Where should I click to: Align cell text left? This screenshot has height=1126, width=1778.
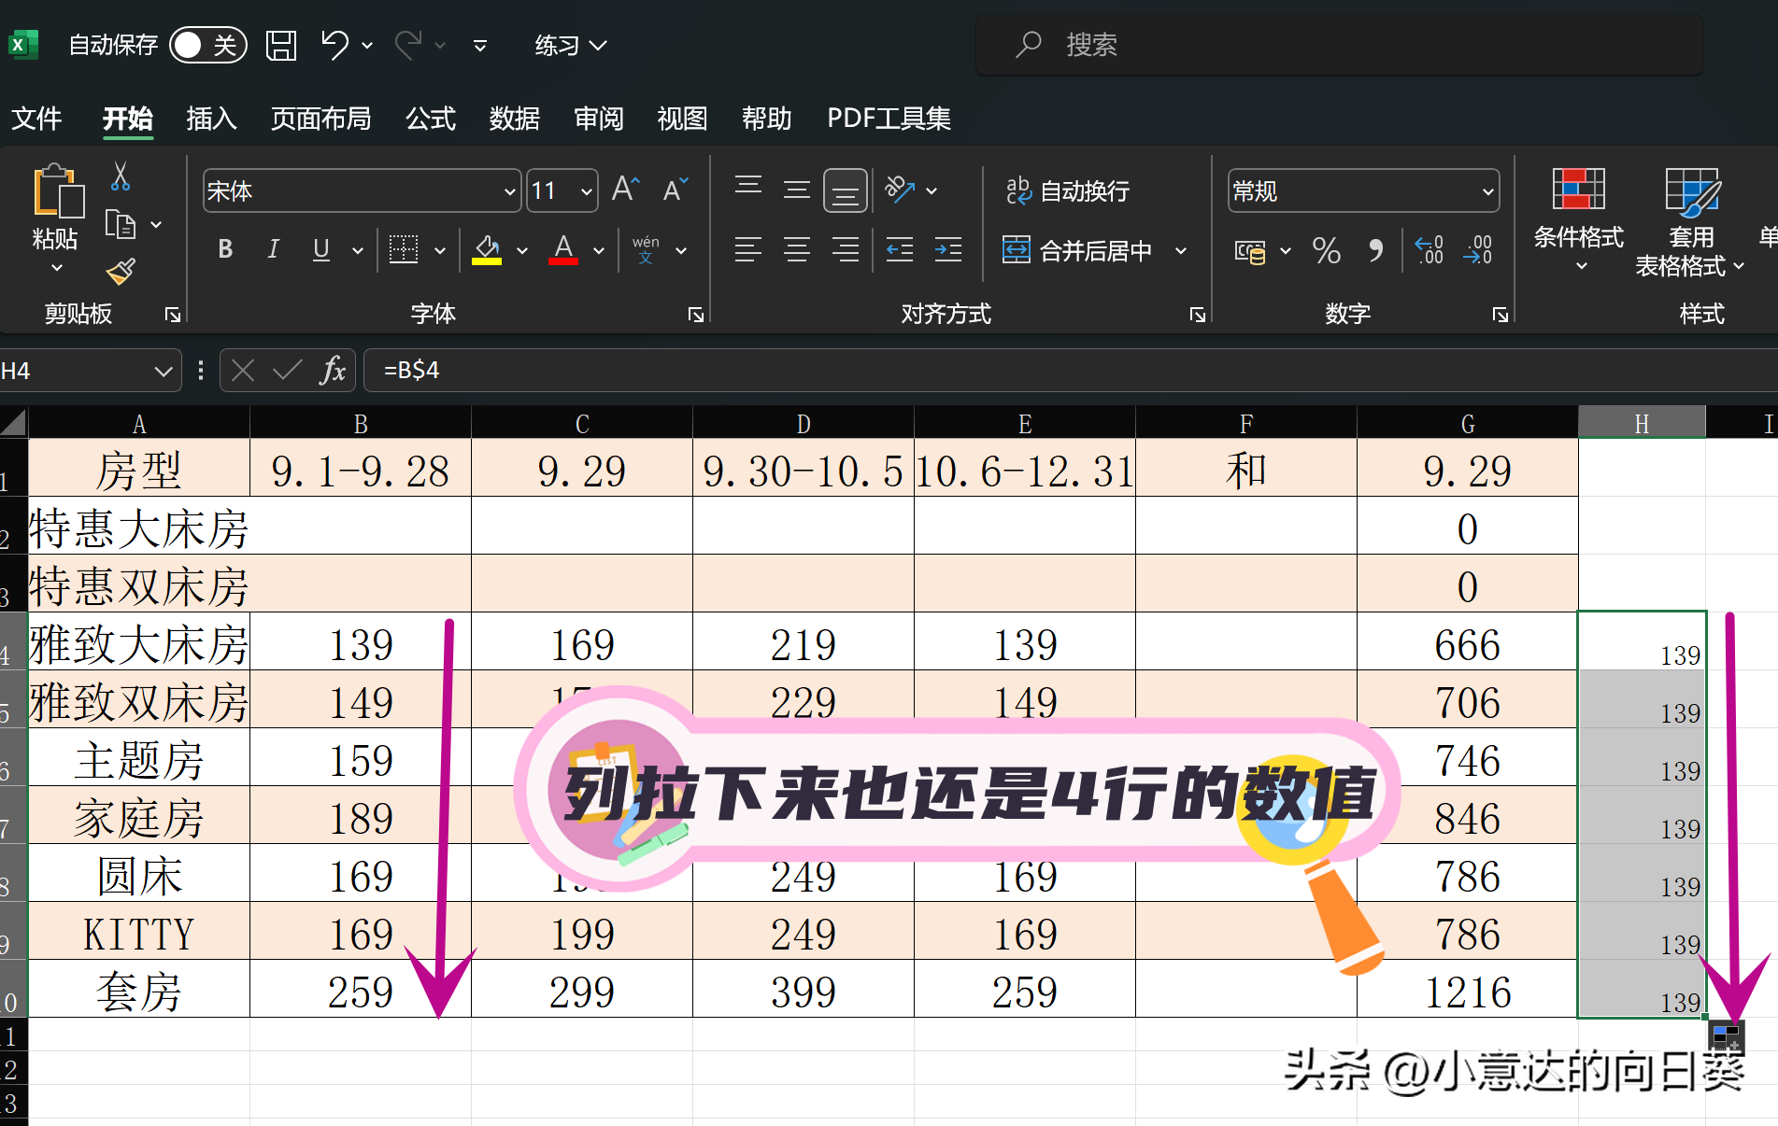(748, 249)
